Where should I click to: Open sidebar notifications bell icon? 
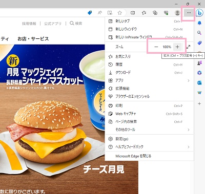click(x=199, y=23)
